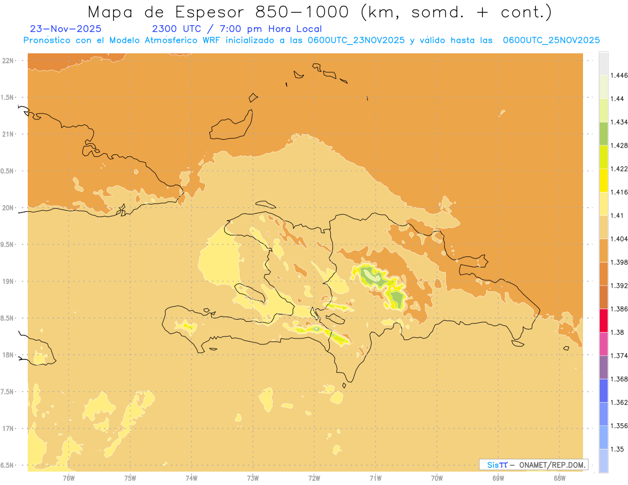Viewport: 628px width, 485px height.
Task: Click the "18N" latitude label
Action: pyautogui.click(x=9, y=355)
